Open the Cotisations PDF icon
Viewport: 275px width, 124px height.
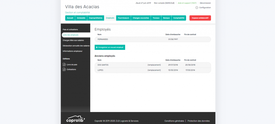pos(64,69)
